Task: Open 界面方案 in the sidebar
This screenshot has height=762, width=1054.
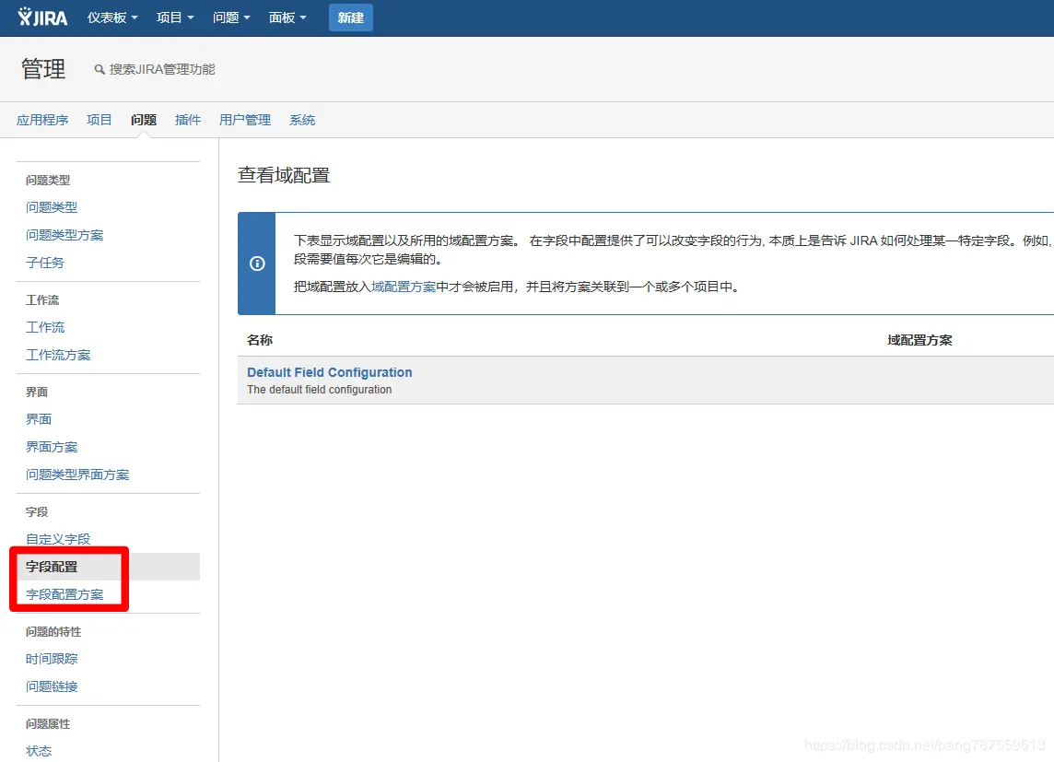Action: pyautogui.click(x=52, y=447)
